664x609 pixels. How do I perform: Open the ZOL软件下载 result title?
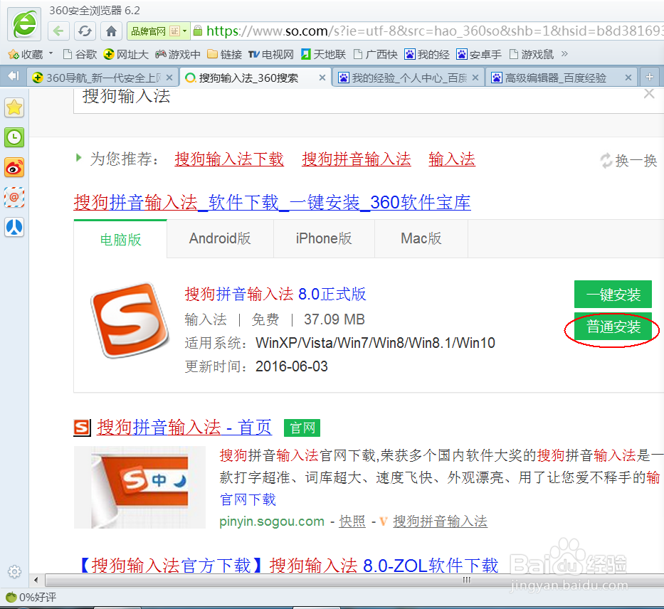tap(289, 566)
